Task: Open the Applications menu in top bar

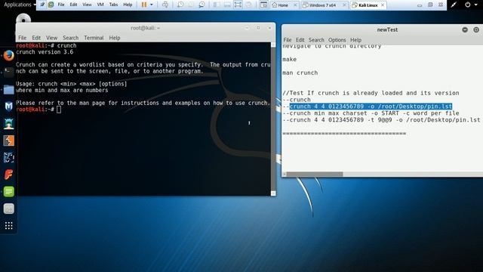Action: (20, 5)
